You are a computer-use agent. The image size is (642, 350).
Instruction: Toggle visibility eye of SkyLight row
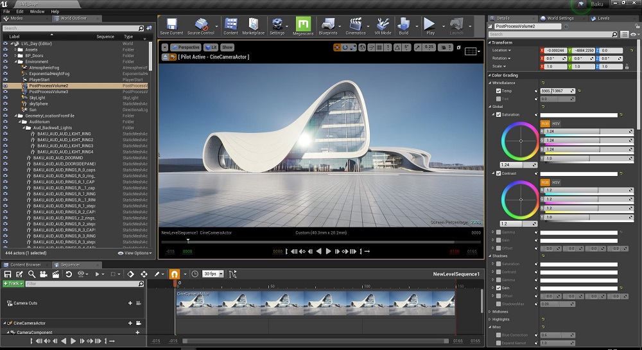click(x=5, y=98)
